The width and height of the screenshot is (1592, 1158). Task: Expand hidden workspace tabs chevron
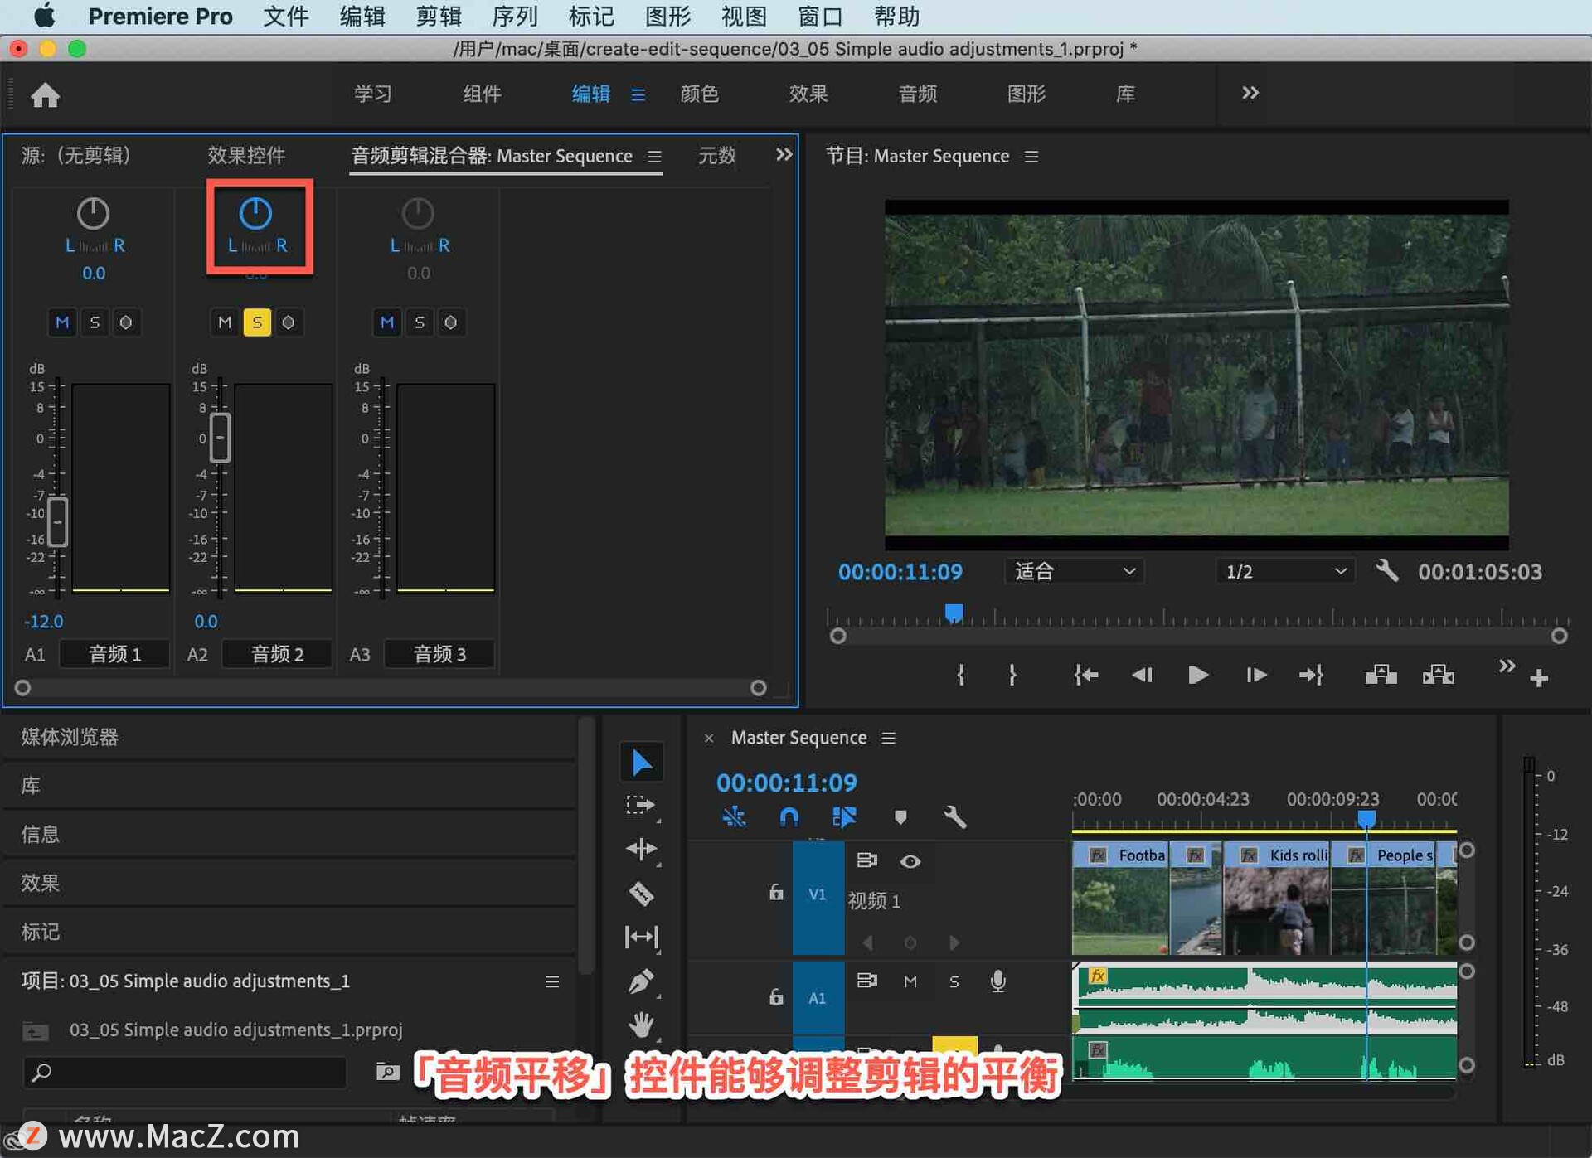tap(1250, 93)
